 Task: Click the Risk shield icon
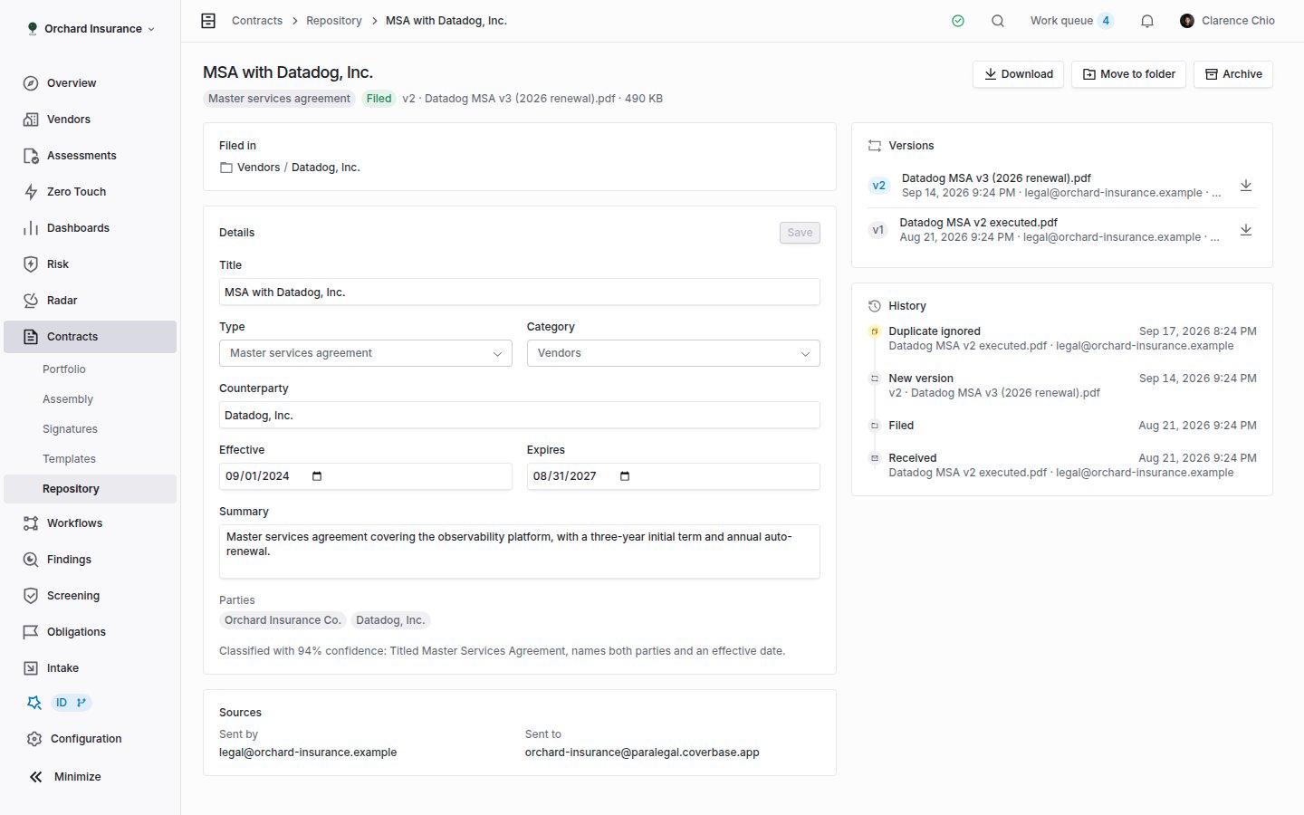coord(31,264)
